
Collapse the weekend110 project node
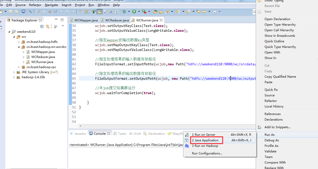pyautogui.click(x=9, y=32)
